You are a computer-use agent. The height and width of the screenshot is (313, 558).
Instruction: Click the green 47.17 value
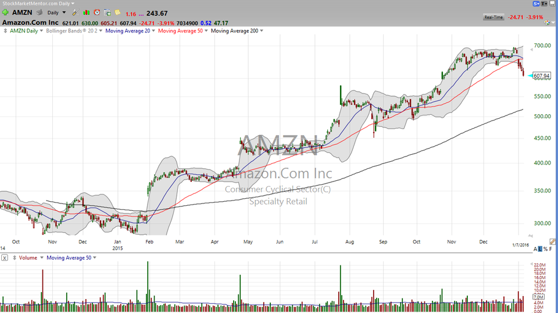click(221, 23)
